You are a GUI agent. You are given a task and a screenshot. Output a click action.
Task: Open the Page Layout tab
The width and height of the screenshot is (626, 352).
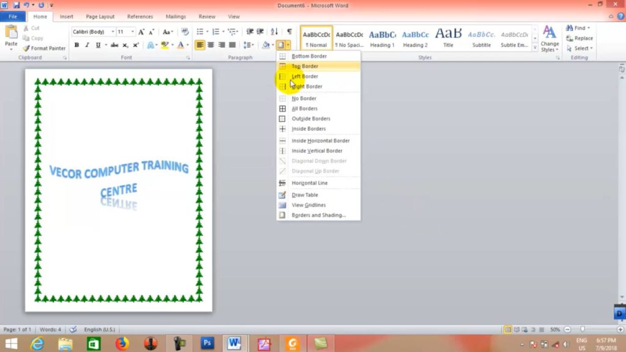100,16
